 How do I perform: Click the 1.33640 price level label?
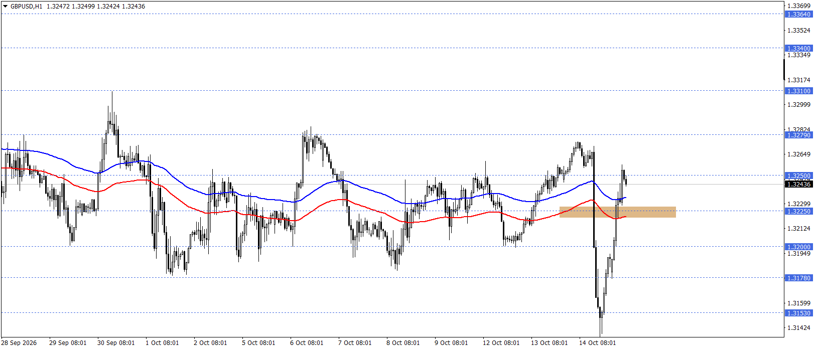798,15
